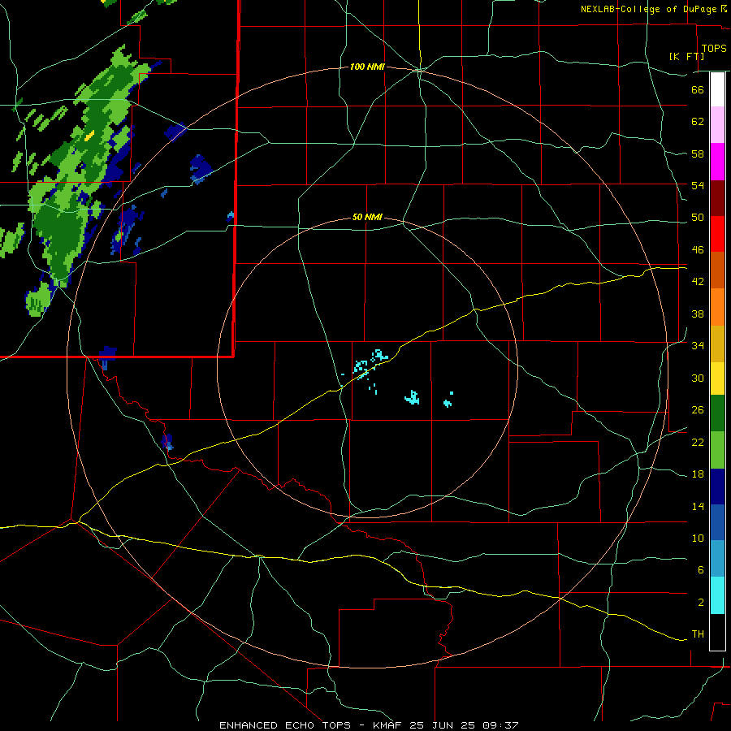Click the [K FT] units label

pyautogui.click(x=686, y=56)
